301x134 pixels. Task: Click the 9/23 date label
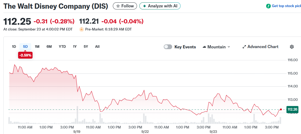[213, 132]
